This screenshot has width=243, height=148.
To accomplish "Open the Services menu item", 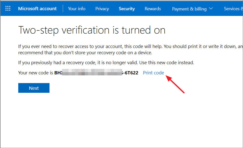I will (x=233, y=9).
